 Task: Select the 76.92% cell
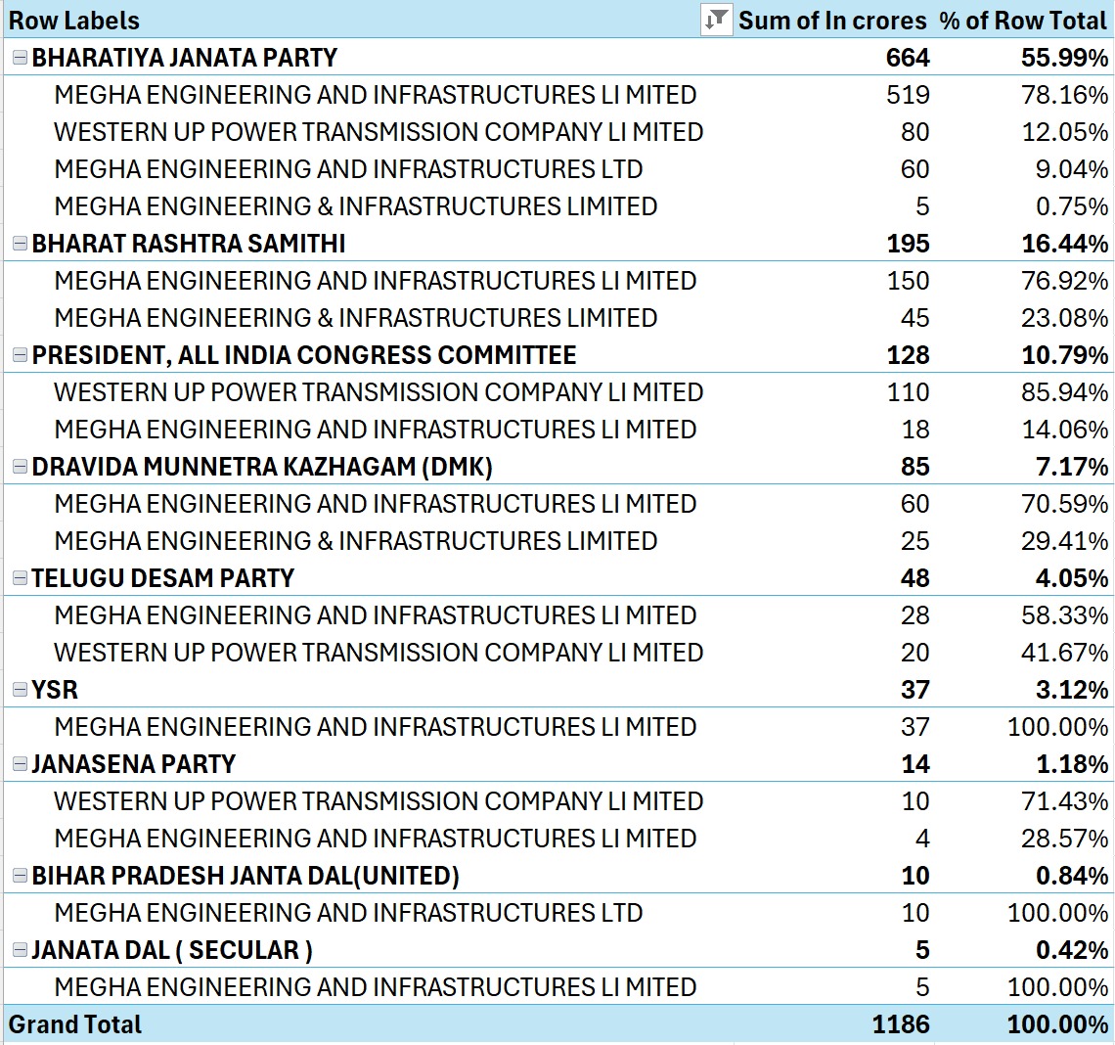[1064, 281]
